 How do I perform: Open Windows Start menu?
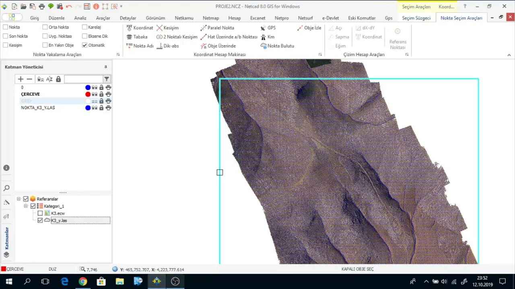point(9,281)
